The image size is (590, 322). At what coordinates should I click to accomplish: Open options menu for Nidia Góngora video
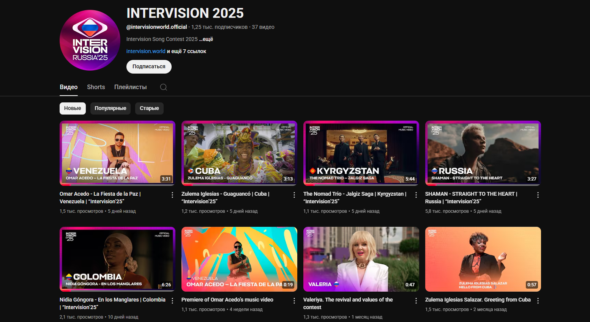[x=172, y=301]
